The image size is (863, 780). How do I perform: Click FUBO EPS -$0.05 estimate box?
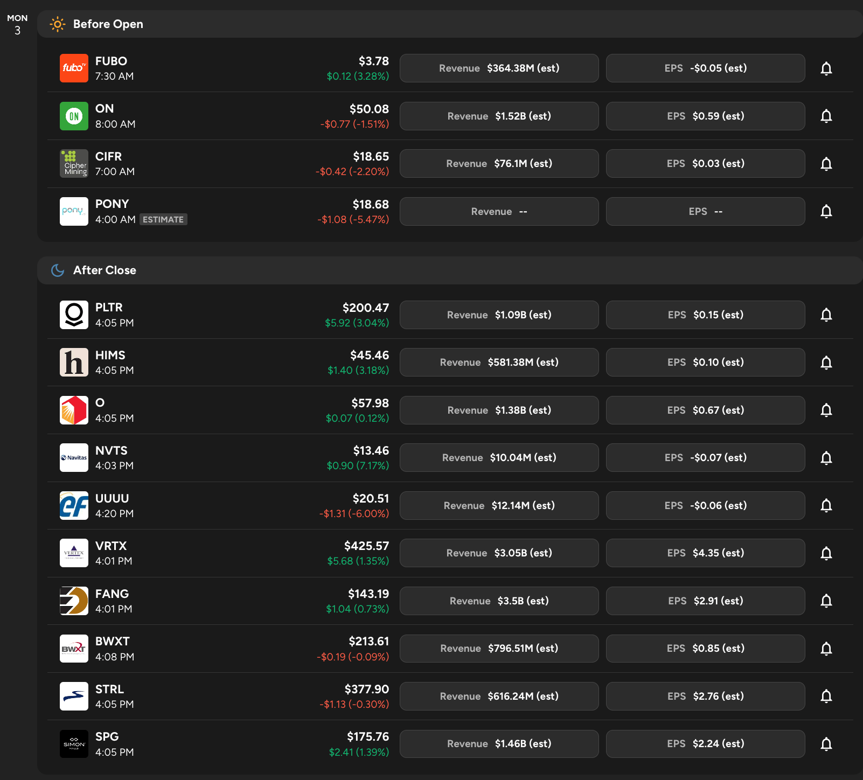706,68
